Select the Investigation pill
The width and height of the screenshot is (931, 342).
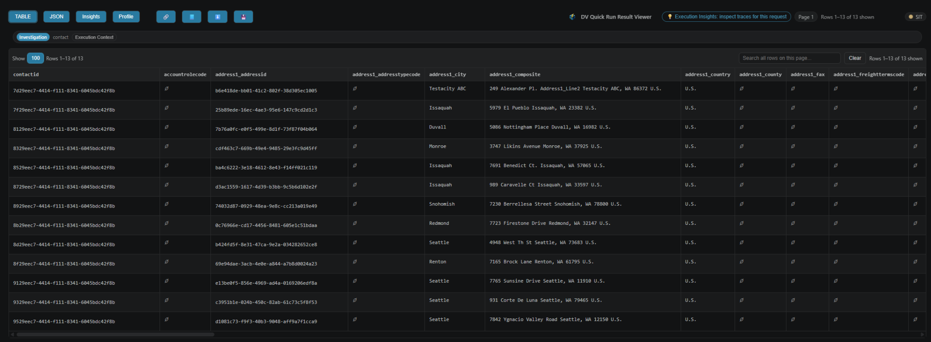33,37
